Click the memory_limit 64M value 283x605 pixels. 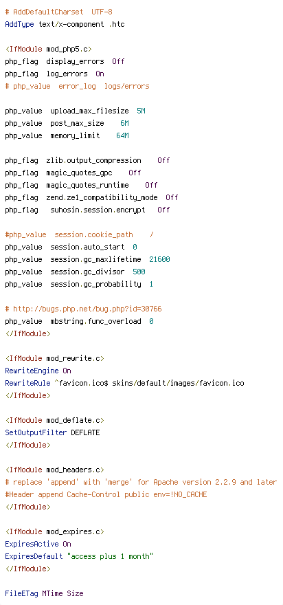(122, 135)
